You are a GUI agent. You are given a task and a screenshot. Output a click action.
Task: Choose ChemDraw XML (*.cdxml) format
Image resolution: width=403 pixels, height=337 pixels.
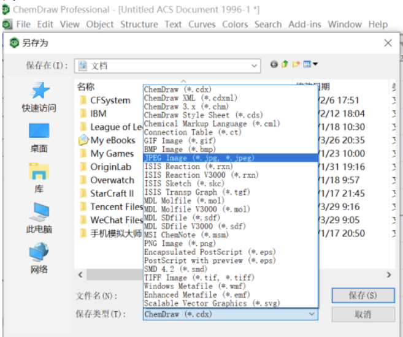pos(230,98)
